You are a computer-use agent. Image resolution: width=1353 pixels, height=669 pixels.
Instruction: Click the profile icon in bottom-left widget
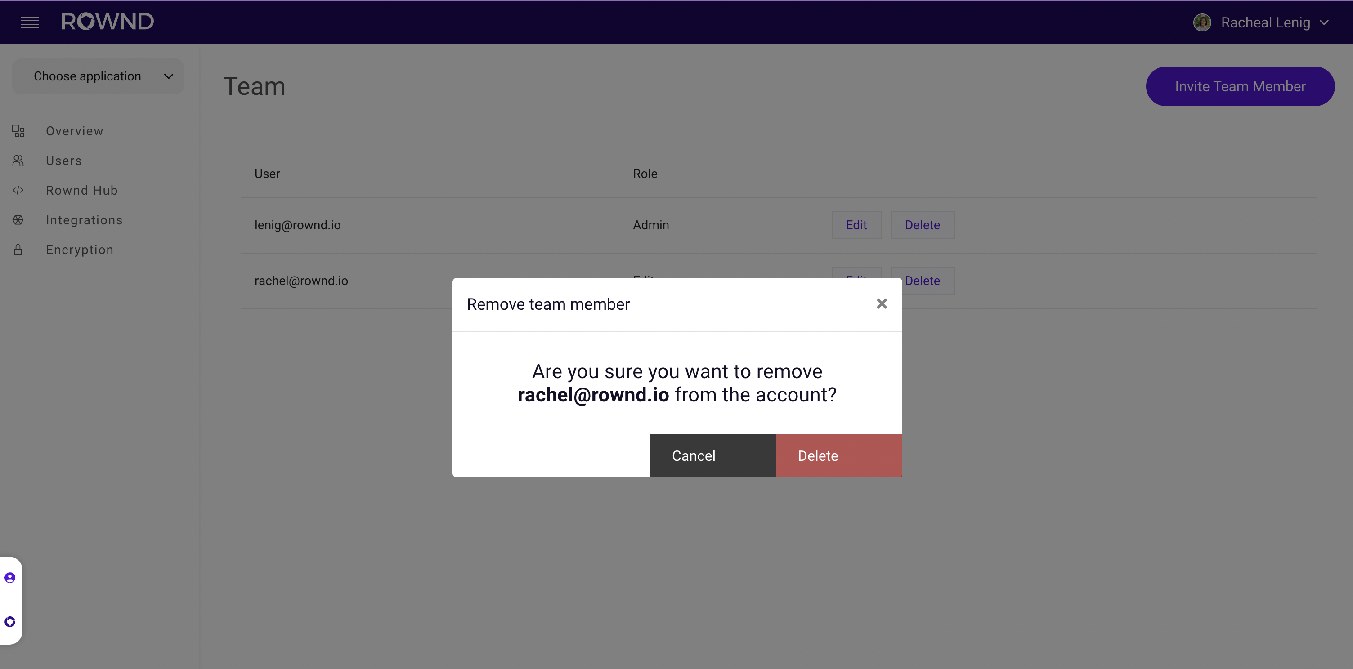point(10,578)
